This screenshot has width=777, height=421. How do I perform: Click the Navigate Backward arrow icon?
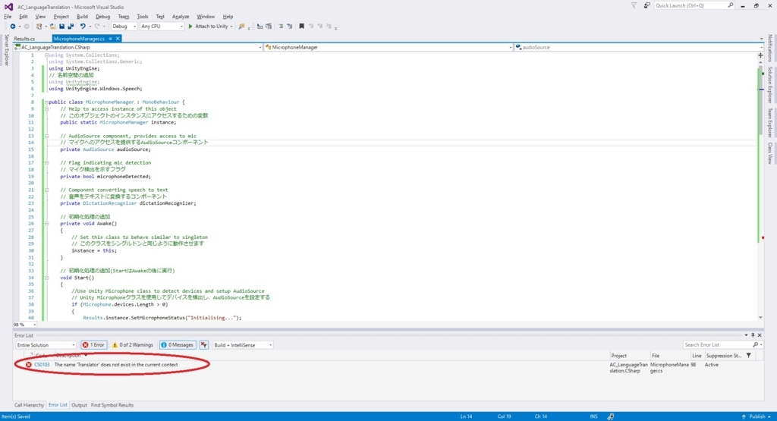pyautogui.click(x=12, y=27)
